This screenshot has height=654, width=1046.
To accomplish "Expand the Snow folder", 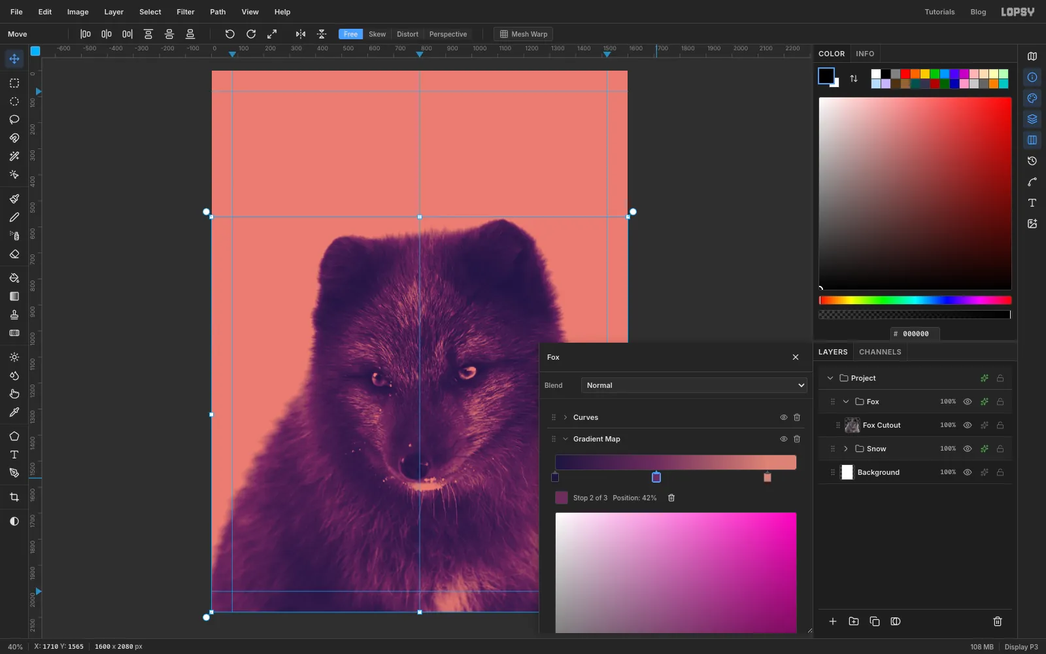I will pyautogui.click(x=846, y=449).
